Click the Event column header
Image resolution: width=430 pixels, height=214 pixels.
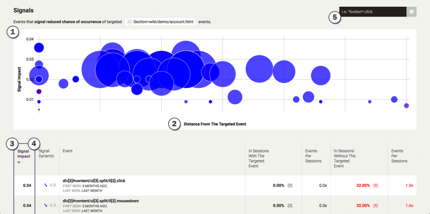pyautogui.click(x=68, y=151)
